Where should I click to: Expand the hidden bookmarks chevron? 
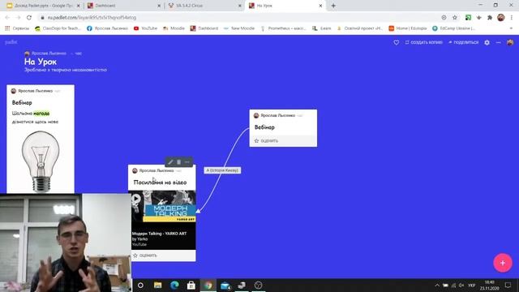pyautogui.click(x=511, y=28)
